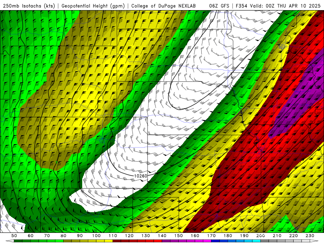Screen dimensions: 324x243
Task: Click the 'F354 Valid: 00Z THU APR 10 2025' text
Action: 278,6
